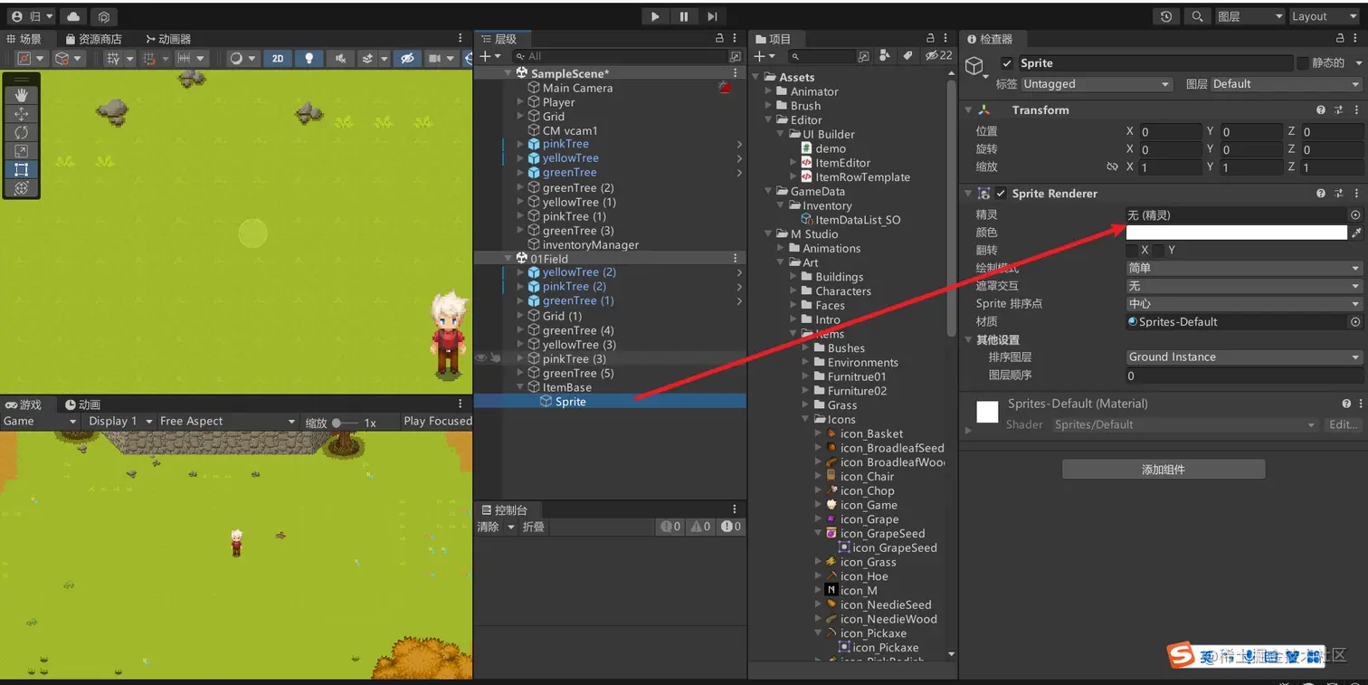This screenshot has width=1368, height=685.
Task: Open sprite object picker circle icon
Action: pyautogui.click(x=1355, y=215)
